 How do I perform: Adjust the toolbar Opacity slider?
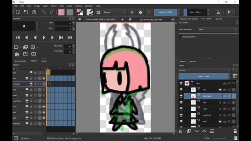tap(166, 12)
